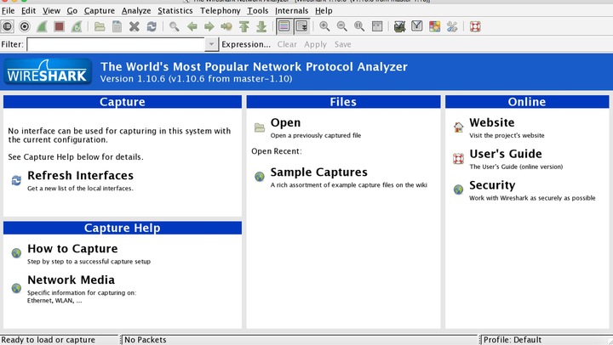
Task: Toggle auto scroll in live capture
Action: tap(301, 26)
